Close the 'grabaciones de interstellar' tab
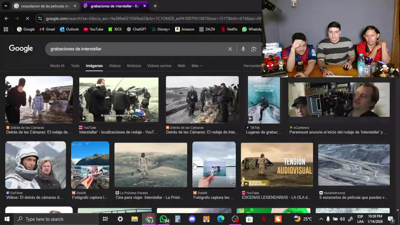Image resolution: width=400 pixels, height=225 pixels. pos(144,6)
